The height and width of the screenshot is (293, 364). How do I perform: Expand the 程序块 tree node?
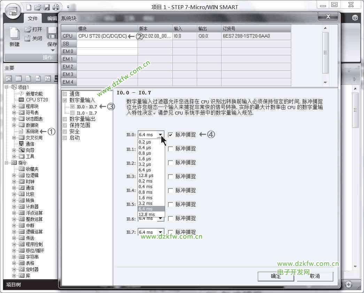(14, 106)
